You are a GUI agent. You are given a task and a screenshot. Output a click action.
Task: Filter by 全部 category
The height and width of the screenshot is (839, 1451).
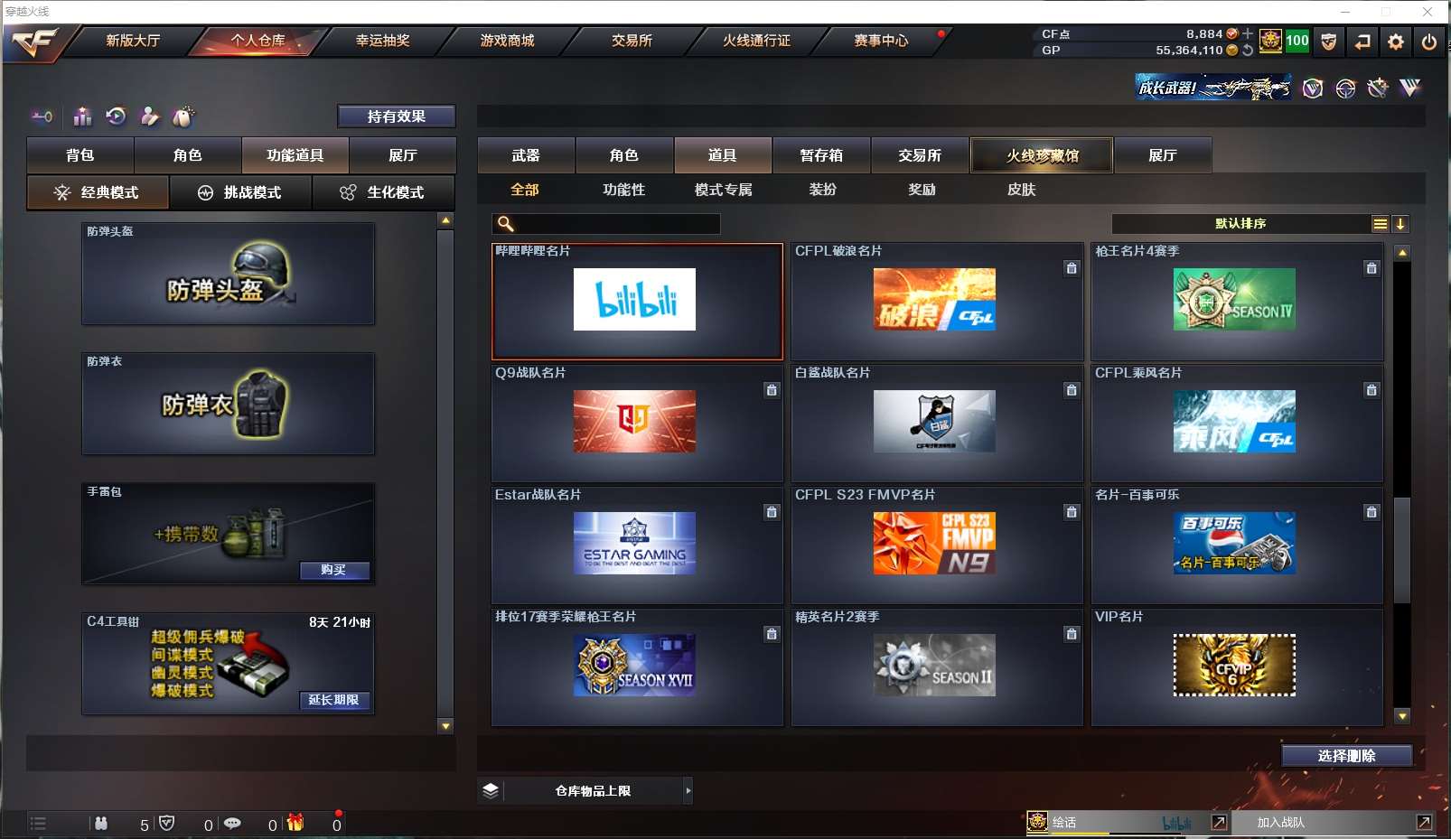pos(525,190)
